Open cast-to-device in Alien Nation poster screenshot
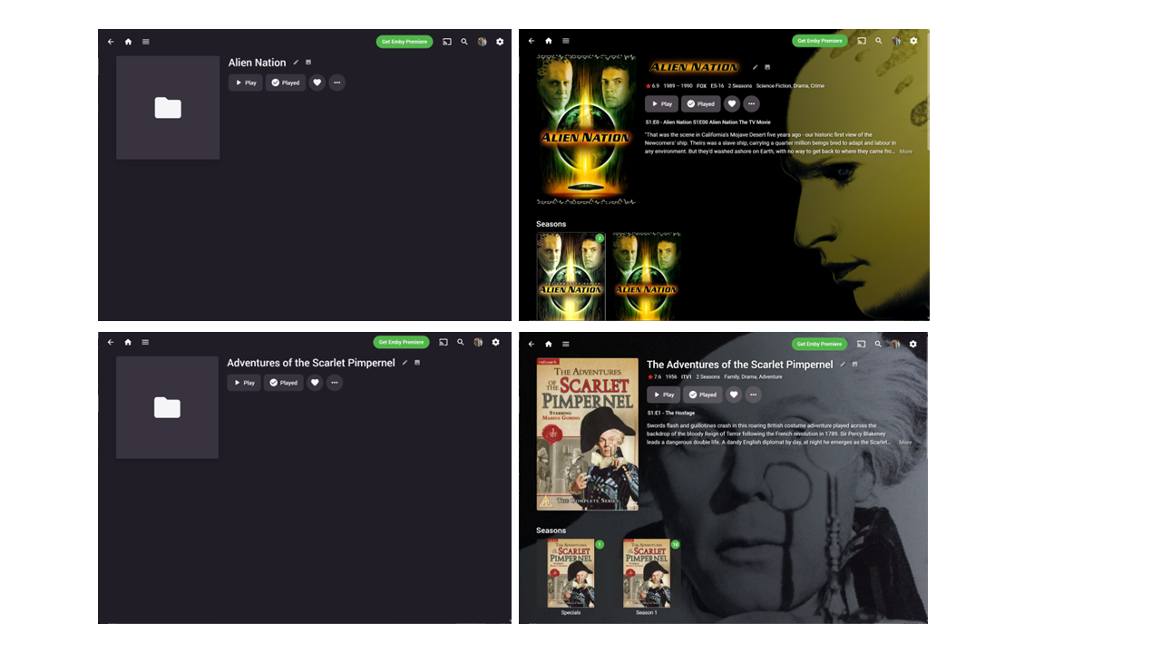This screenshot has height=653, width=1161. click(x=862, y=41)
